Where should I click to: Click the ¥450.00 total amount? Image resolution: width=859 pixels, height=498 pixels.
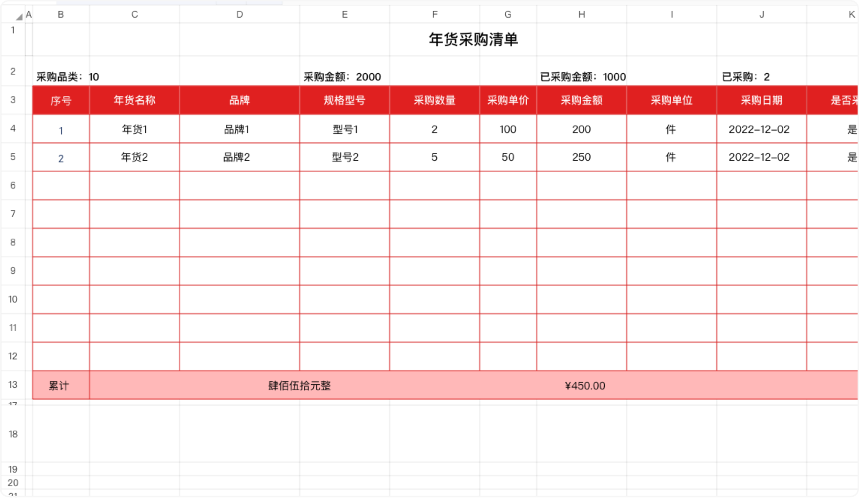point(585,385)
